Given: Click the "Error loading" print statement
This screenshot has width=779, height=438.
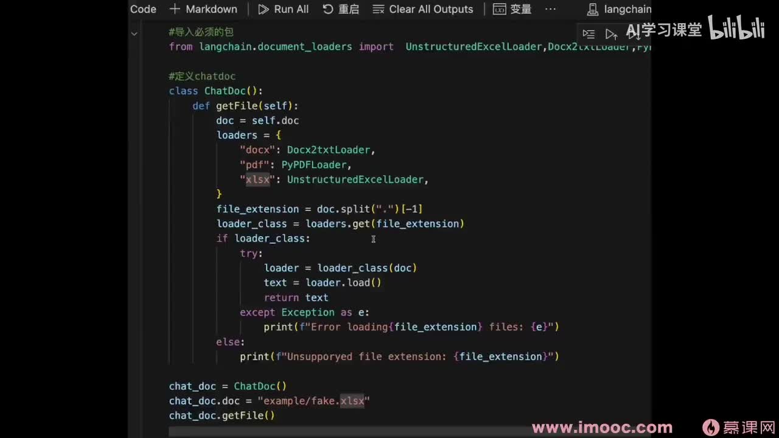Looking at the screenshot, I should (x=411, y=327).
